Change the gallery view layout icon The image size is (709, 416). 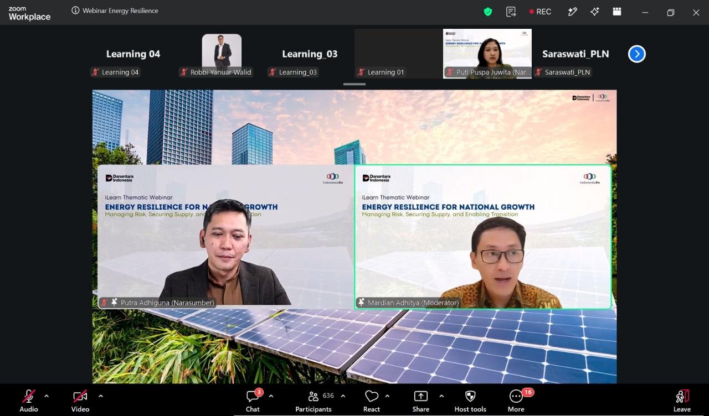click(x=617, y=12)
